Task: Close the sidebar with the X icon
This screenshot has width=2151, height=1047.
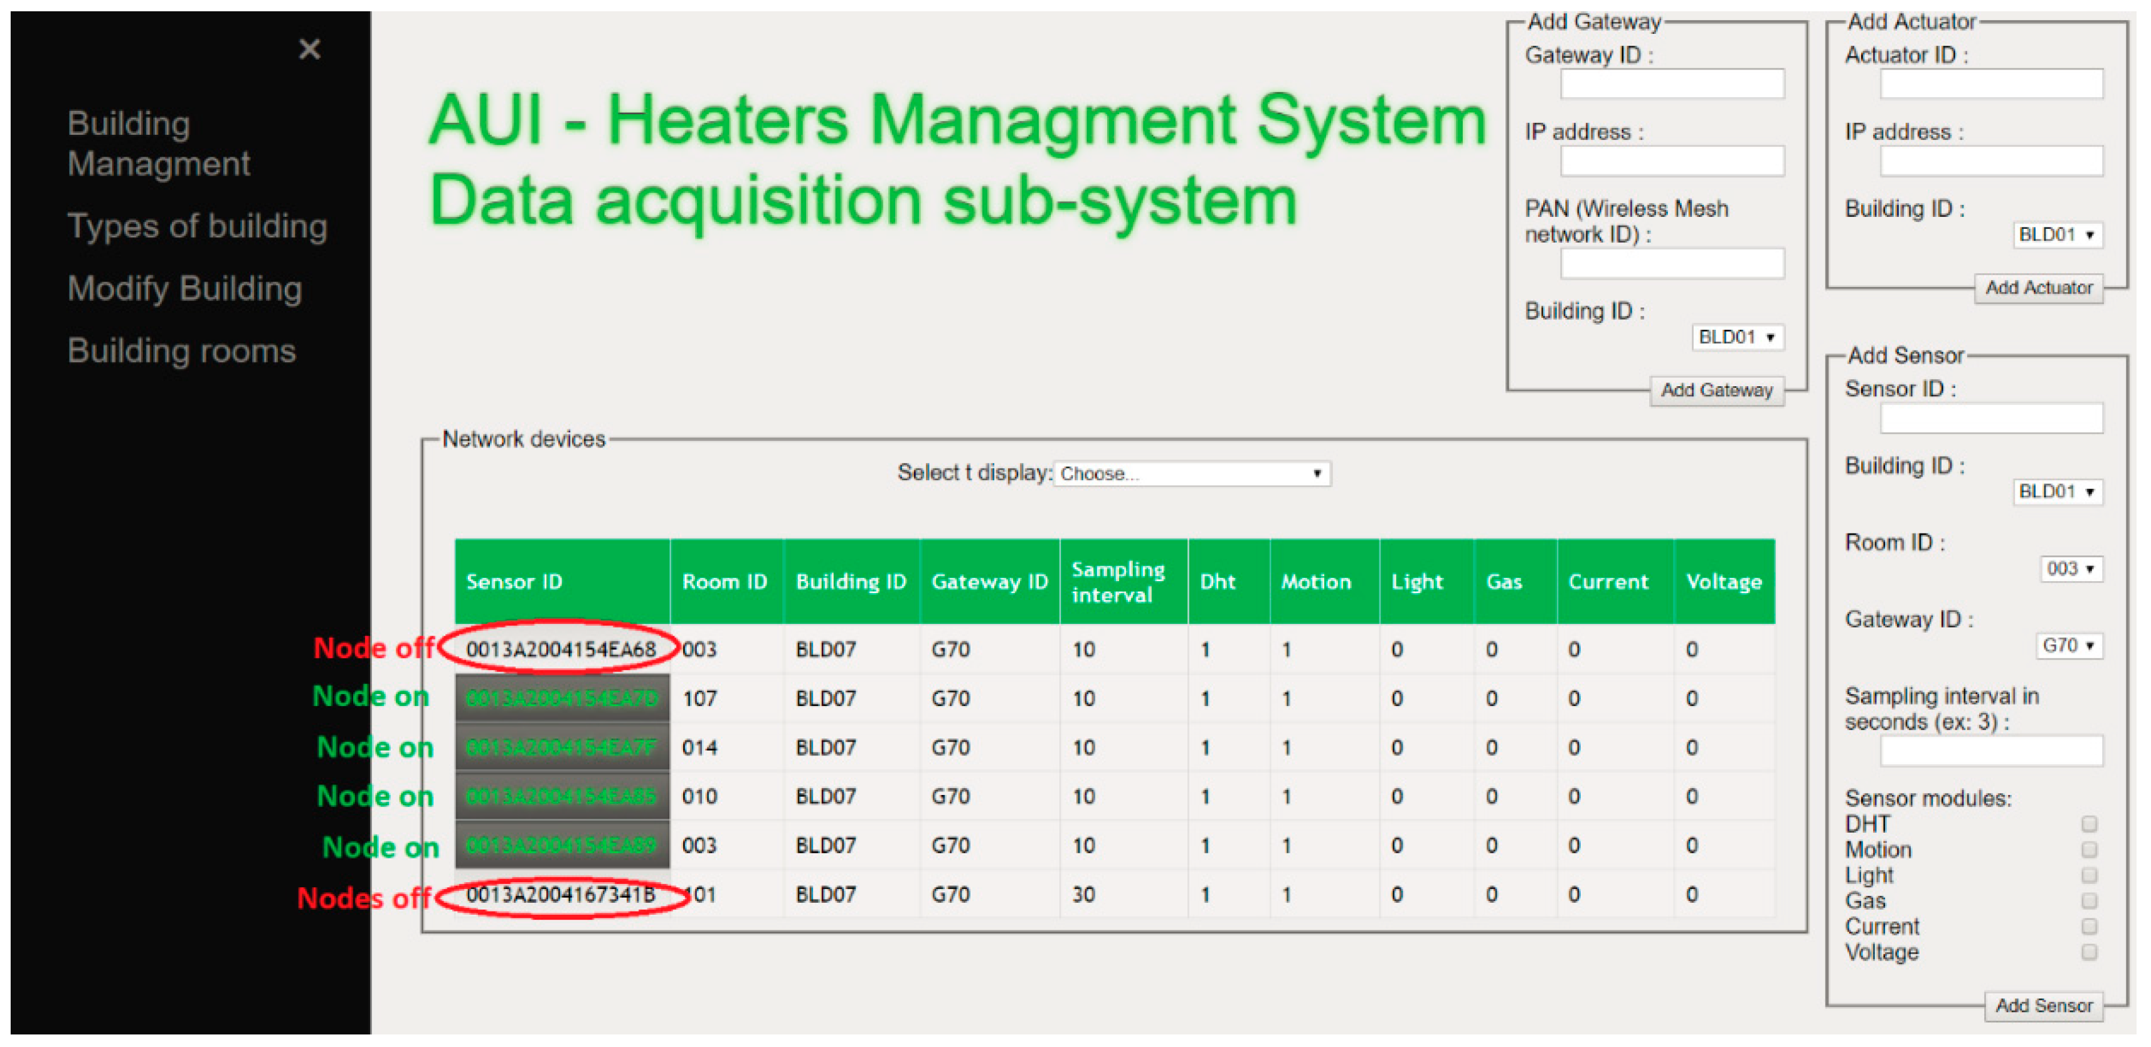Action: 310,50
